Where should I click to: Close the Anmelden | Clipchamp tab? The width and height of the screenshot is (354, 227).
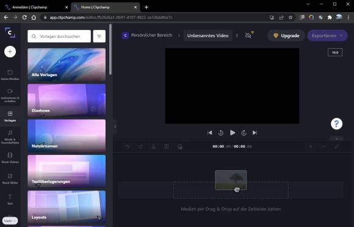(67, 7)
